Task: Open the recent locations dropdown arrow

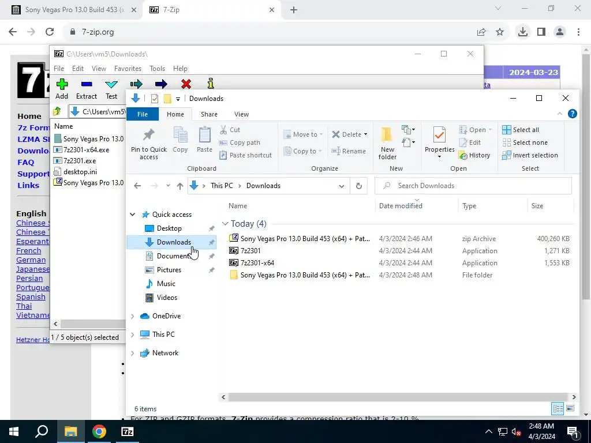Action: pyautogui.click(x=168, y=186)
